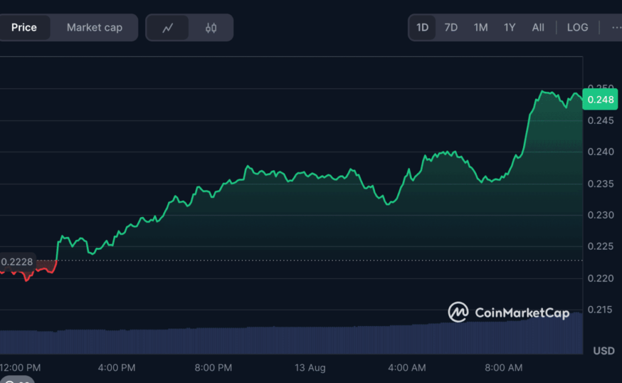Switch to the 7D timeframe

tap(451, 27)
